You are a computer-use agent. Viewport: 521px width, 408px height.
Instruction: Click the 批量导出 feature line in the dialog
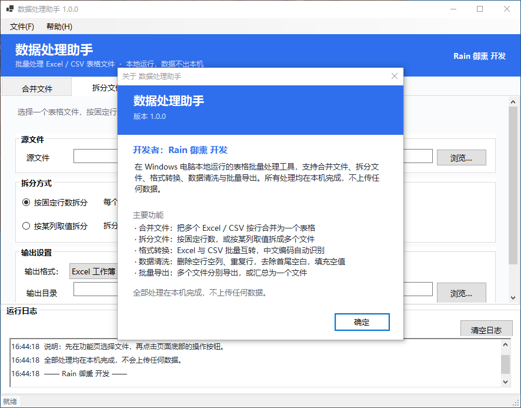point(221,273)
